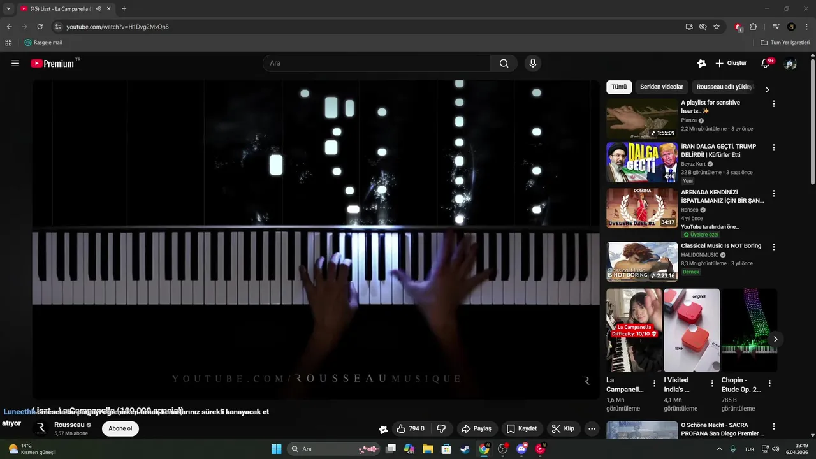Go back to the previous browser page
Viewport: 816px width, 459px height.
pos(9,27)
